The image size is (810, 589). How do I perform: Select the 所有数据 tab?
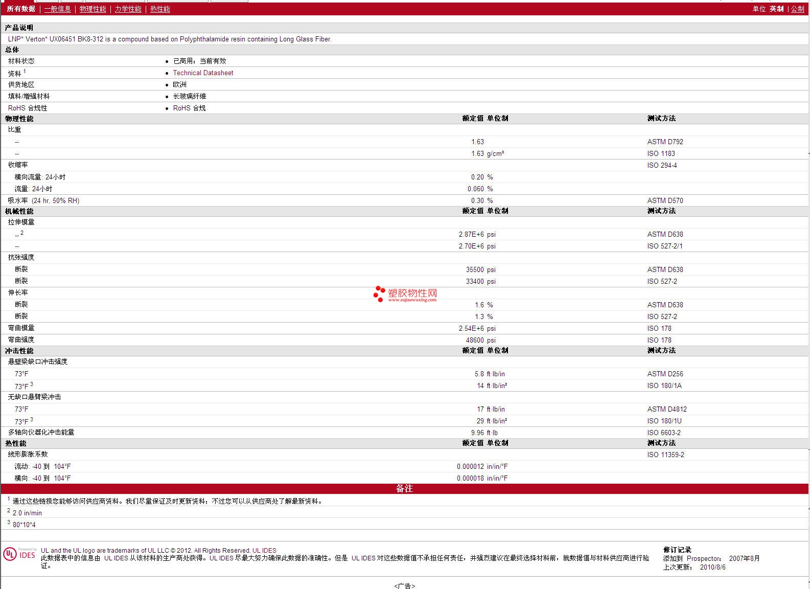point(21,9)
